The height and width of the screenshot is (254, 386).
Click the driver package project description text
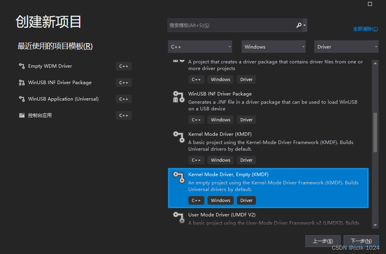pyautogui.click(x=276, y=65)
